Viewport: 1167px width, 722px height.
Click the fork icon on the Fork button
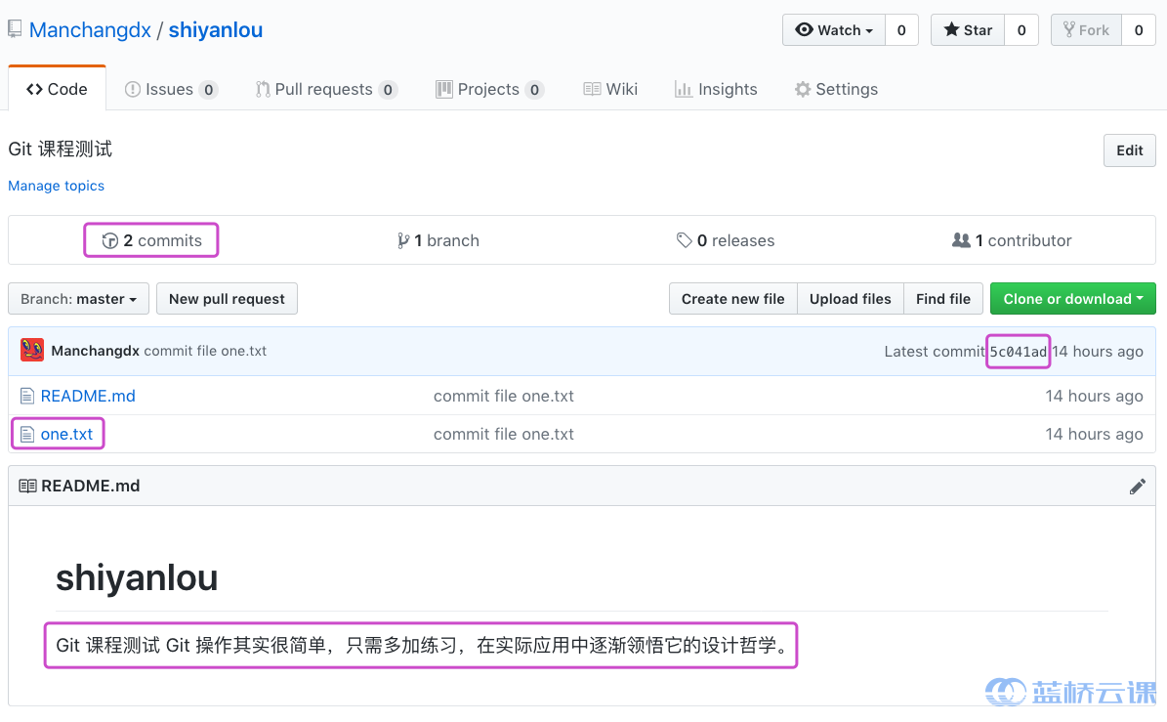tap(1068, 29)
